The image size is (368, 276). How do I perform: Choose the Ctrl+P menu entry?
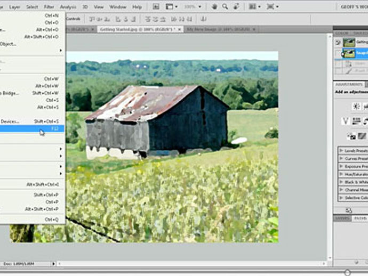(x=32, y=202)
